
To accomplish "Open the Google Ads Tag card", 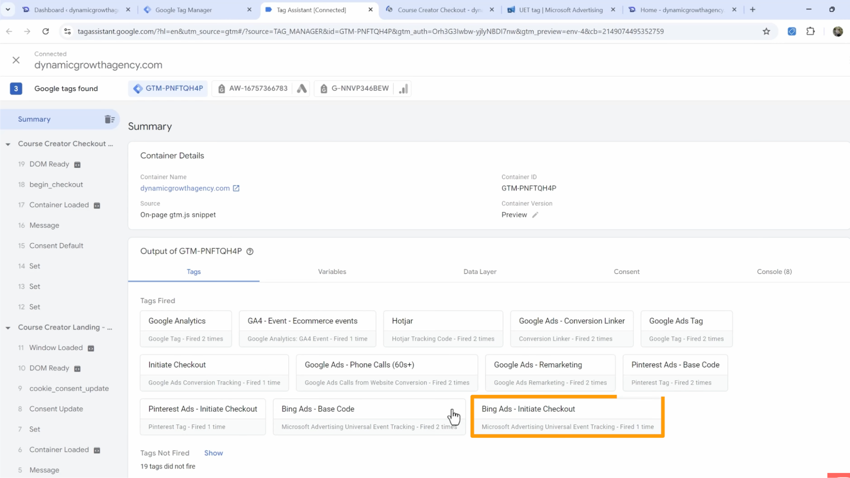I will [x=686, y=329].
